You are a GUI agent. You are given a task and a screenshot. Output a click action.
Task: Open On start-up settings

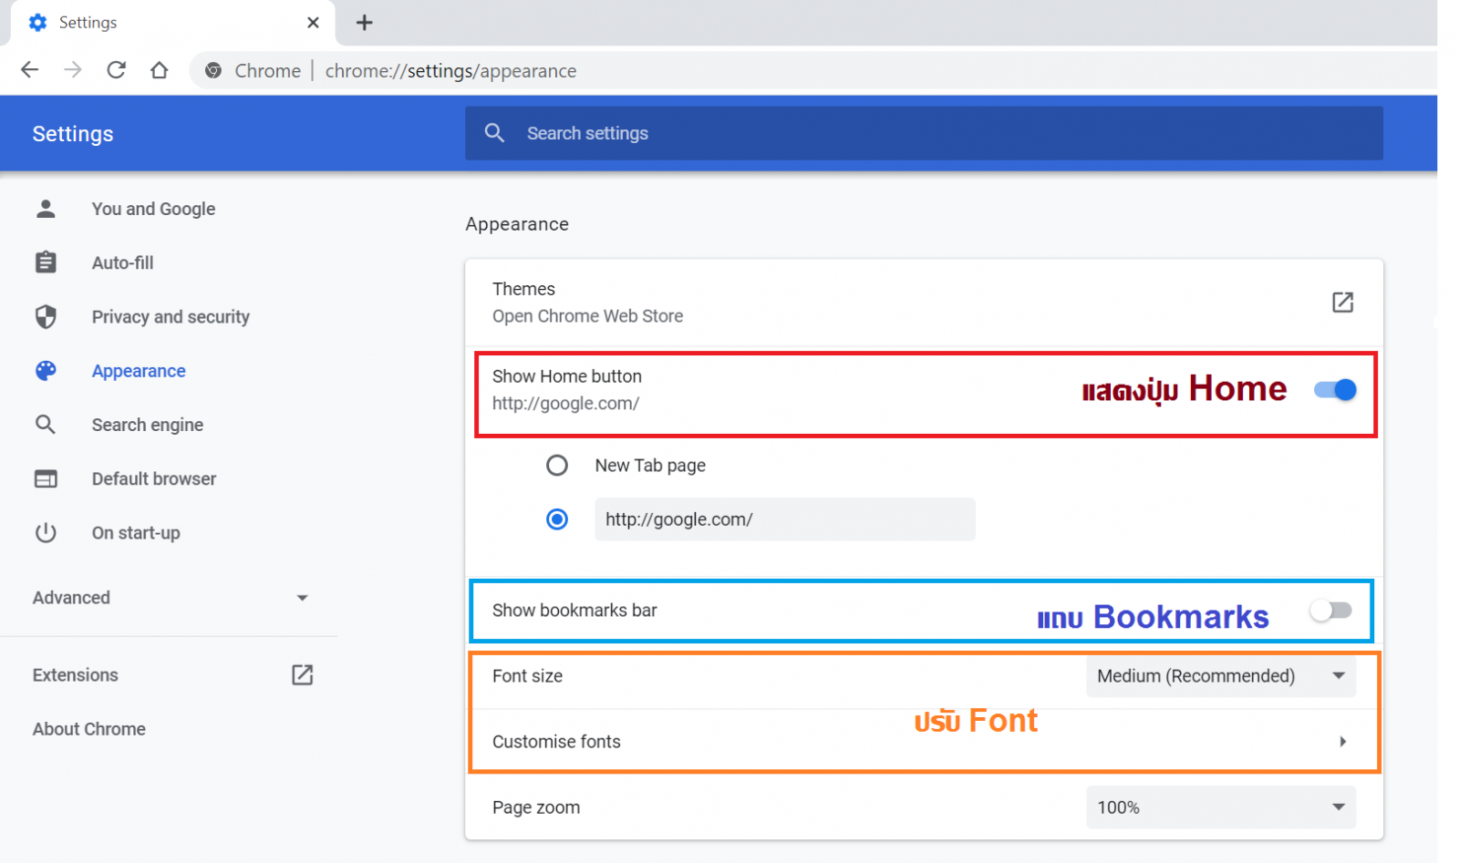(x=136, y=532)
